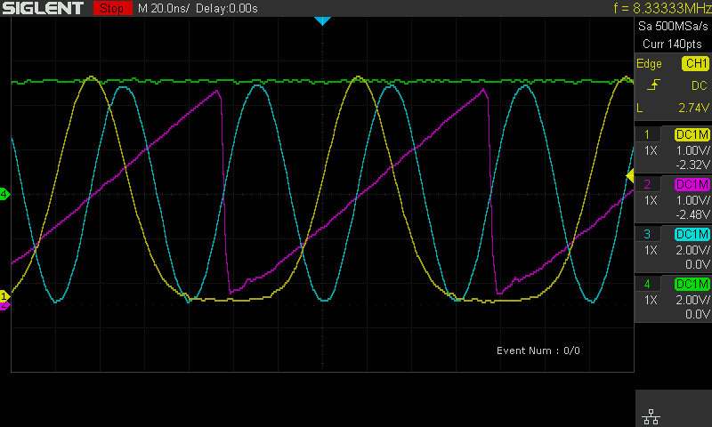The height and width of the screenshot is (427, 712).
Task: Click the green channel 4 ground marker
Action: tap(4, 195)
